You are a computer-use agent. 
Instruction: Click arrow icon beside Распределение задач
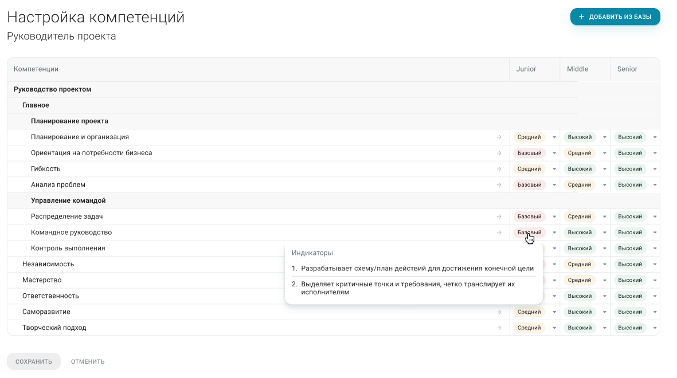(499, 216)
